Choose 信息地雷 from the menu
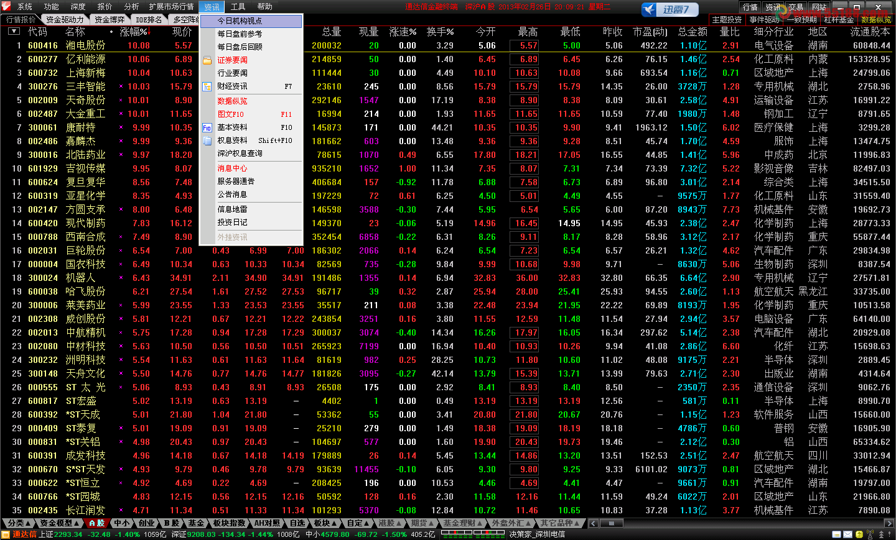The image size is (896, 540). pos(251,209)
